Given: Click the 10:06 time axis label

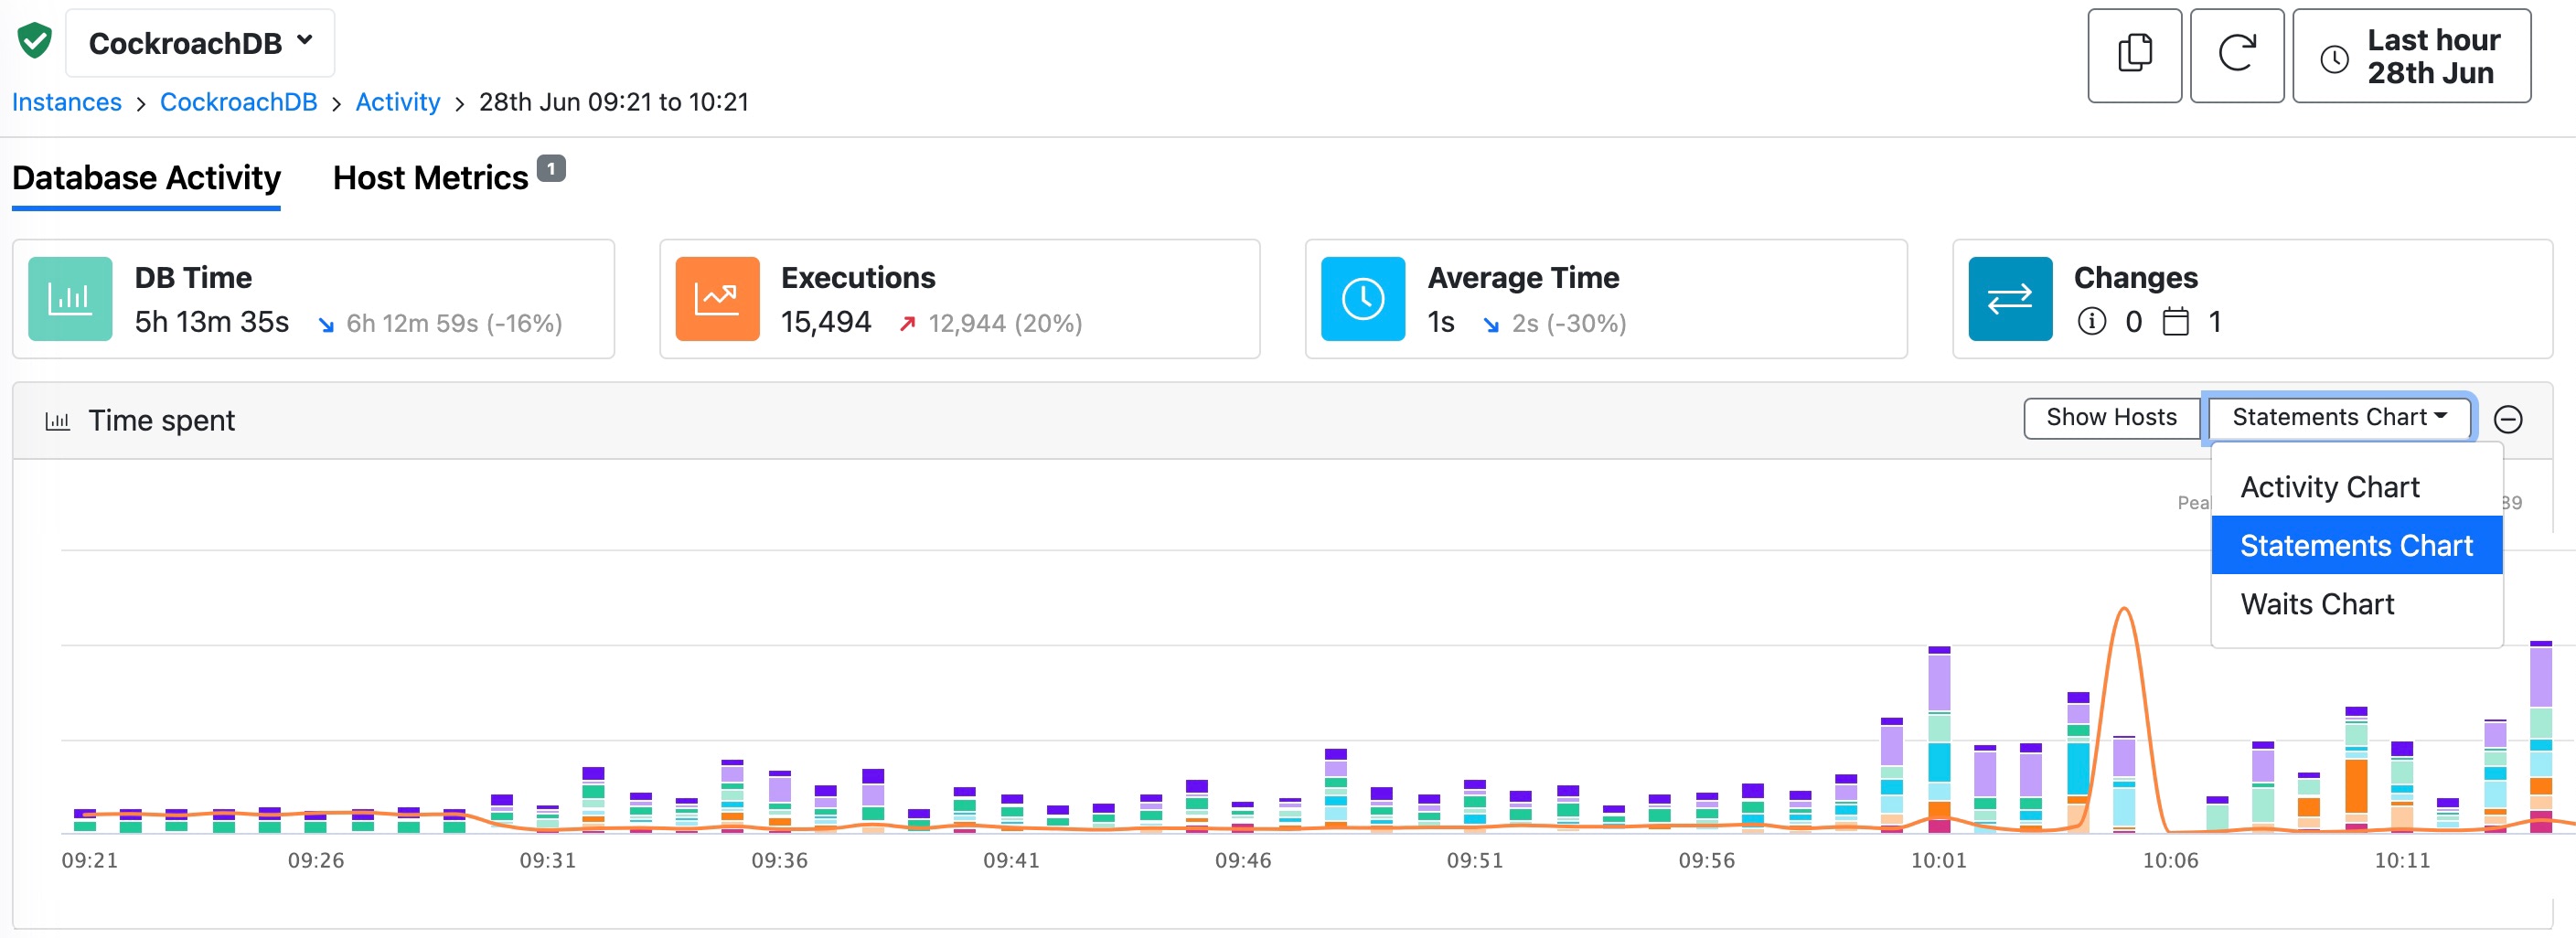Looking at the screenshot, I should pyautogui.click(x=2170, y=860).
